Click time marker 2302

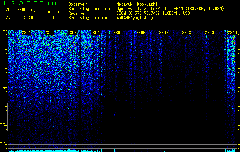[49, 33]
